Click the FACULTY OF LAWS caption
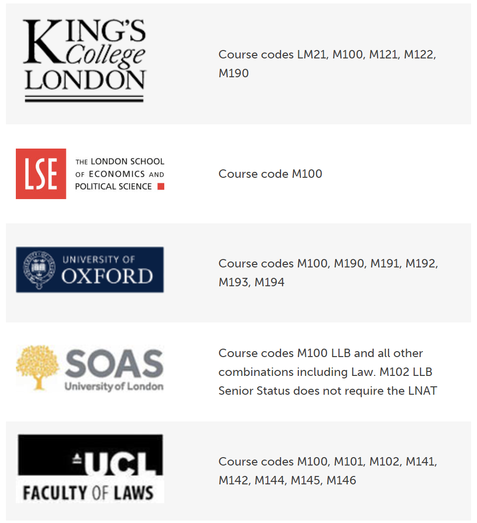The image size is (477, 523). click(x=89, y=493)
